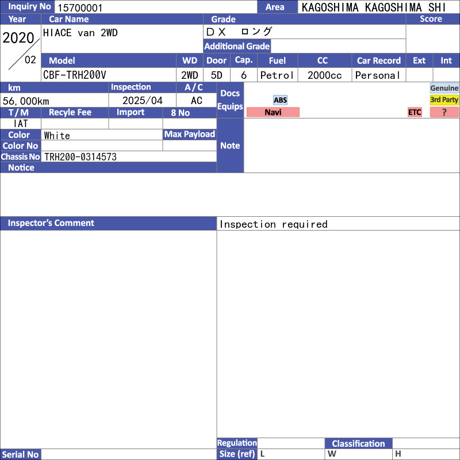
Task: Select the Area field KAGOSHIMA KAGOSHIMA SHI
Action: 378,7
